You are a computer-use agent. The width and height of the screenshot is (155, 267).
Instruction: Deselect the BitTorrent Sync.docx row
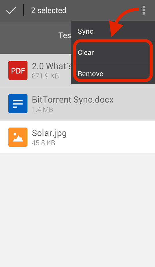pyautogui.click(x=77, y=103)
